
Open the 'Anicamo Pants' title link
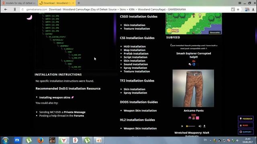[194, 110]
